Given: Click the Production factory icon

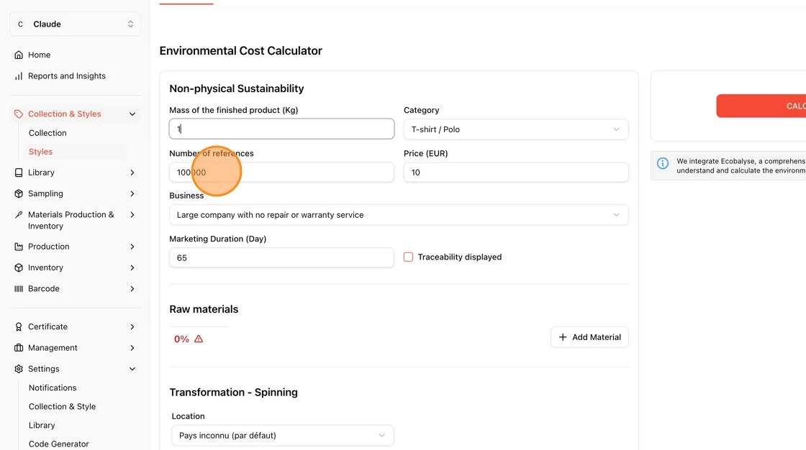Looking at the screenshot, I should (x=19, y=247).
